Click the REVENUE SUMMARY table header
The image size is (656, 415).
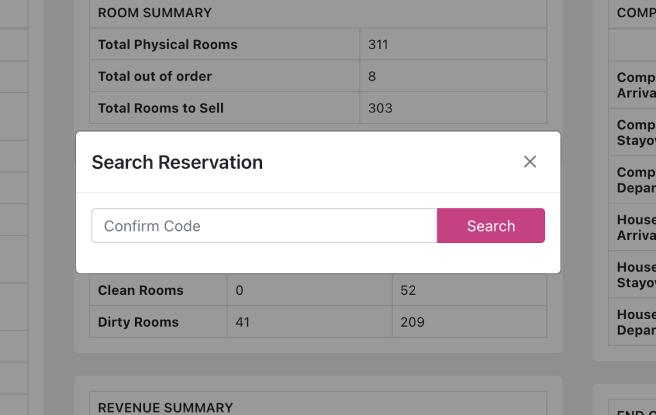[x=165, y=407]
